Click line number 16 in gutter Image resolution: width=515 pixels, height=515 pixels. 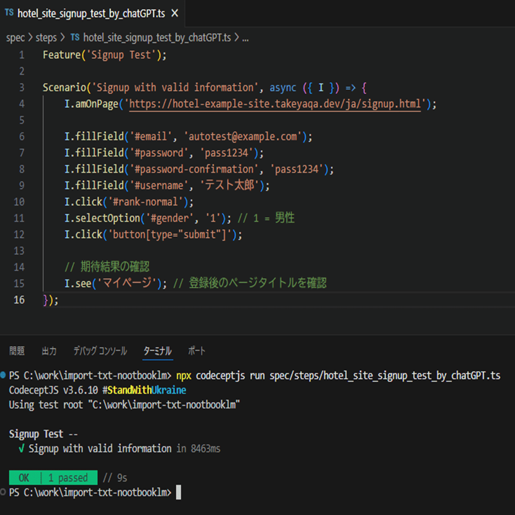coord(19,300)
